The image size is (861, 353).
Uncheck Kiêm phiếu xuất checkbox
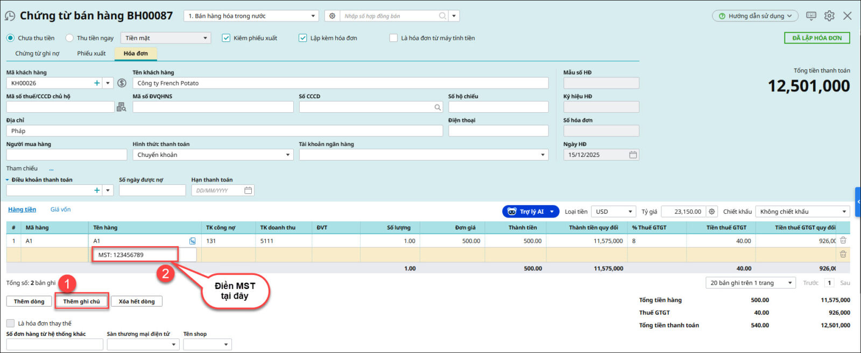click(x=226, y=38)
